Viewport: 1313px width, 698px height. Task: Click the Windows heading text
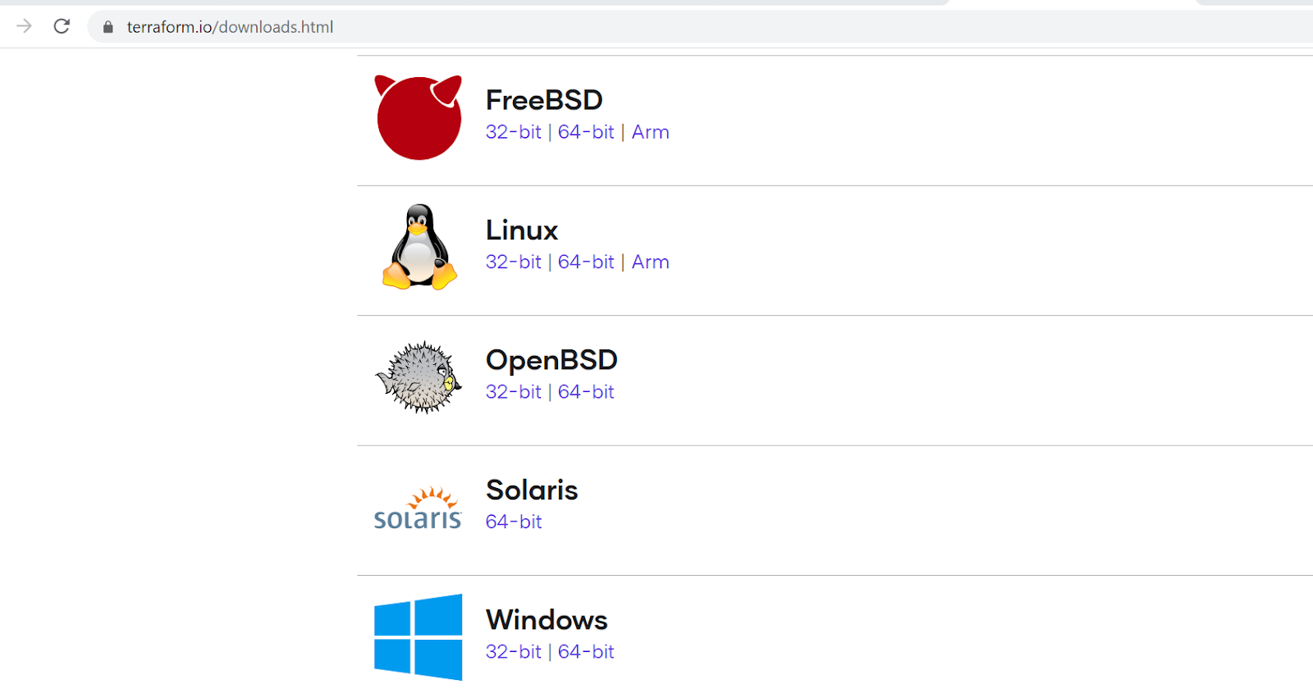547,620
